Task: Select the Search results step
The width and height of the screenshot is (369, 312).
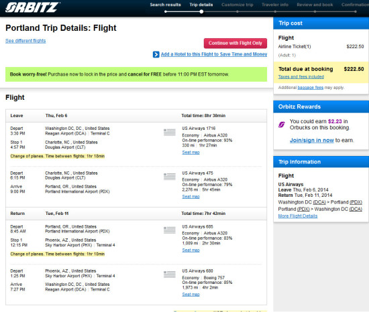Action: 166,5
